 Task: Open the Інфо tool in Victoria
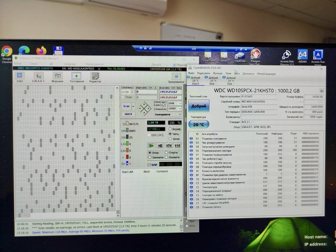20,77
